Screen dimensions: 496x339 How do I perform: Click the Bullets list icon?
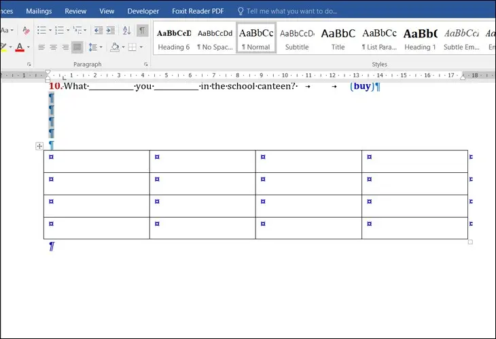41,31
